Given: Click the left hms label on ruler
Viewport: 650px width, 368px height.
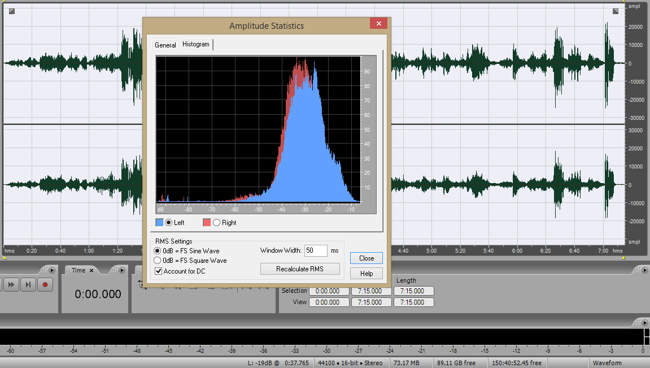Looking at the screenshot, I should [x=10, y=250].
